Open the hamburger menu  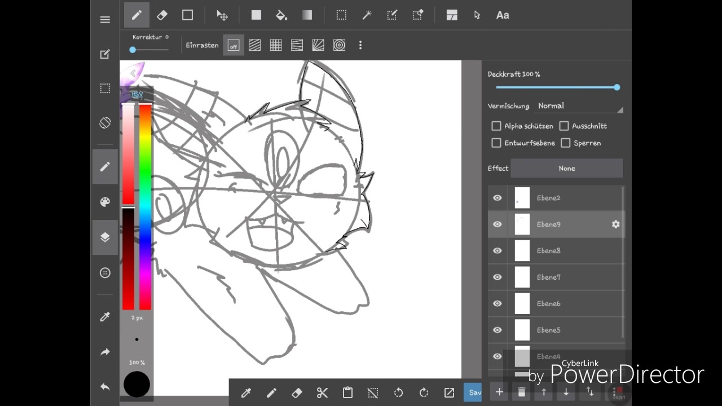105,20
